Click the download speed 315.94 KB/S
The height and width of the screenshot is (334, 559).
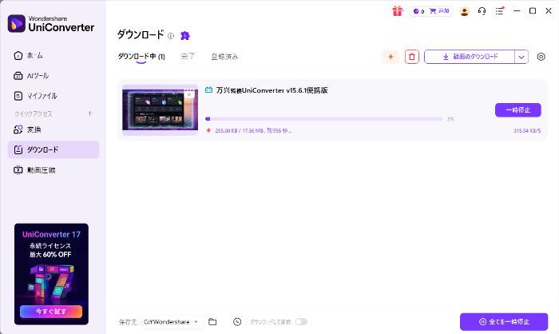click(x=527, y=130)
